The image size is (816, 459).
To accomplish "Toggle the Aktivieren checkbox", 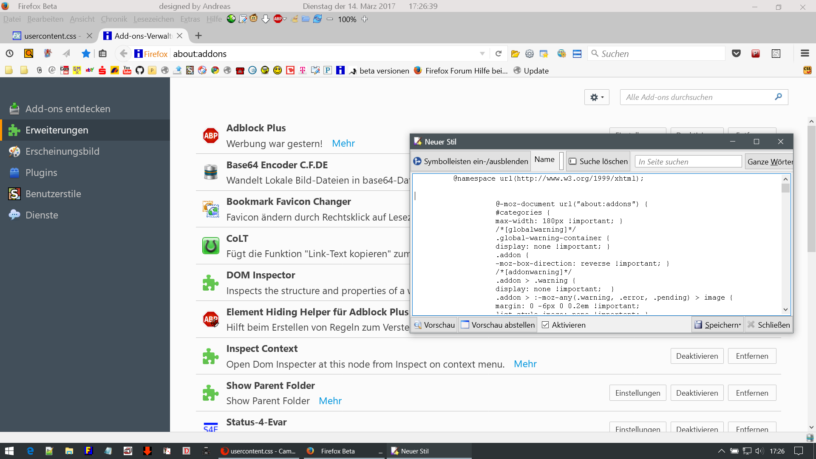I will coord(545,325).
